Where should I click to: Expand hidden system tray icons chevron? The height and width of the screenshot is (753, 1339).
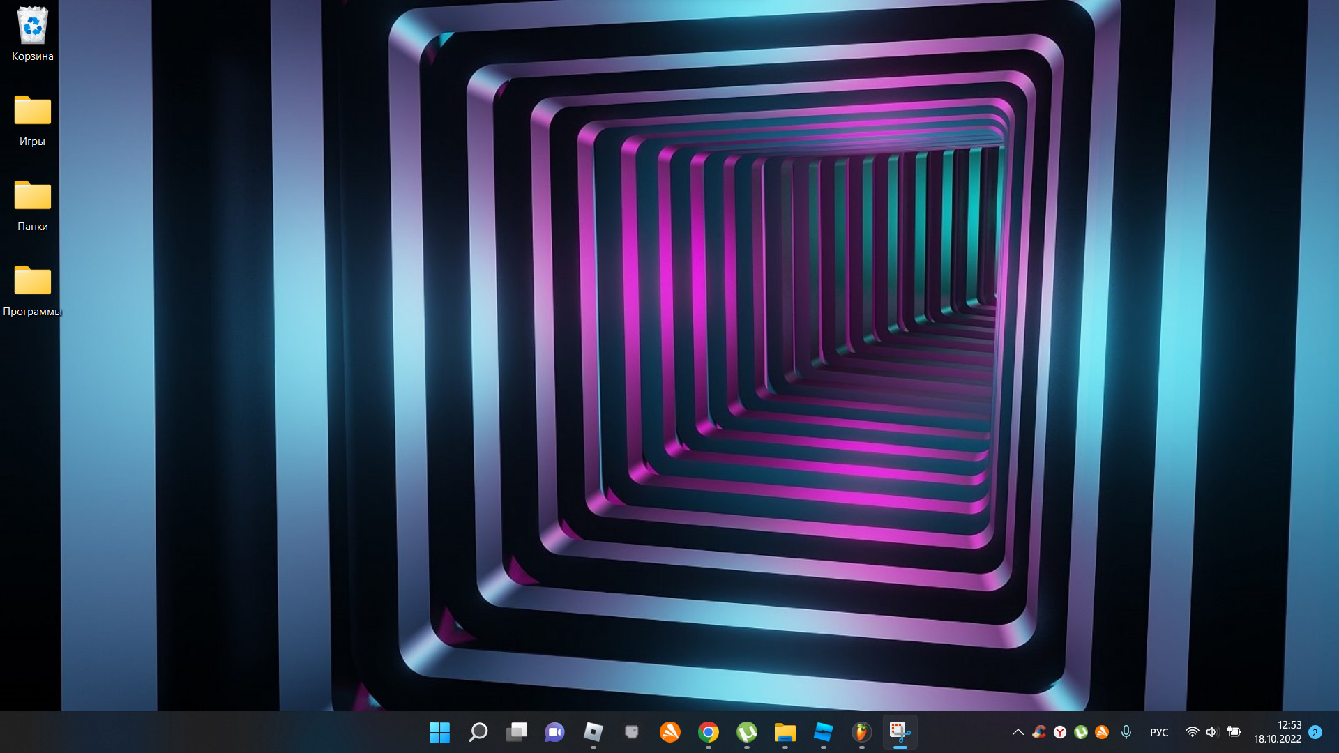pyautogui.click(x=1018, y=732)
